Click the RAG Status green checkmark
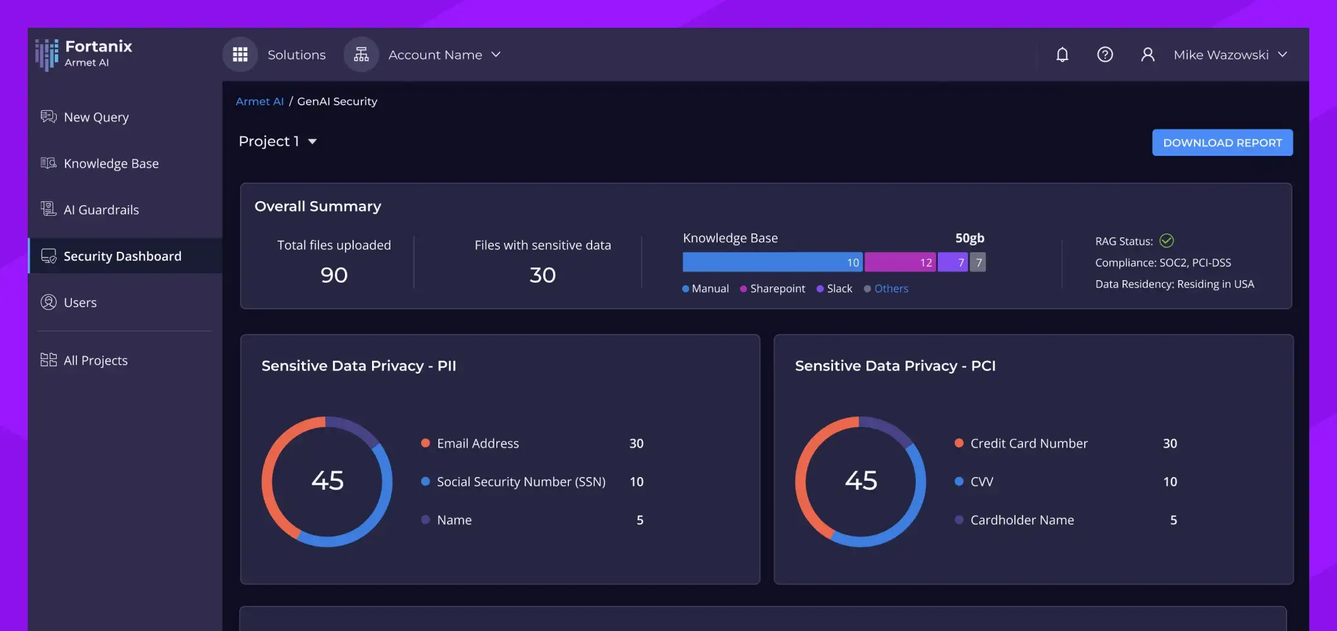The width and height of the screenshot is (1337, 631). tap(1167, 240)
